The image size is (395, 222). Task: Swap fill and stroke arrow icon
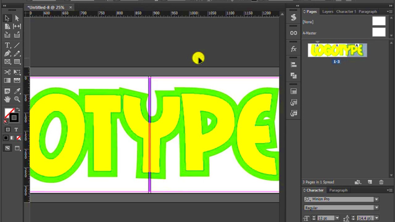(18, 109)
